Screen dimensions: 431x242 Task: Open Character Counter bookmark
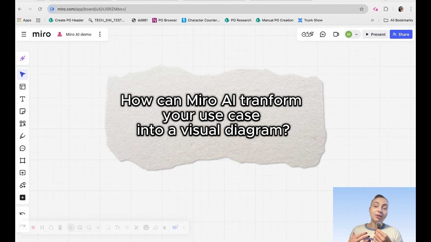[201, 20]
